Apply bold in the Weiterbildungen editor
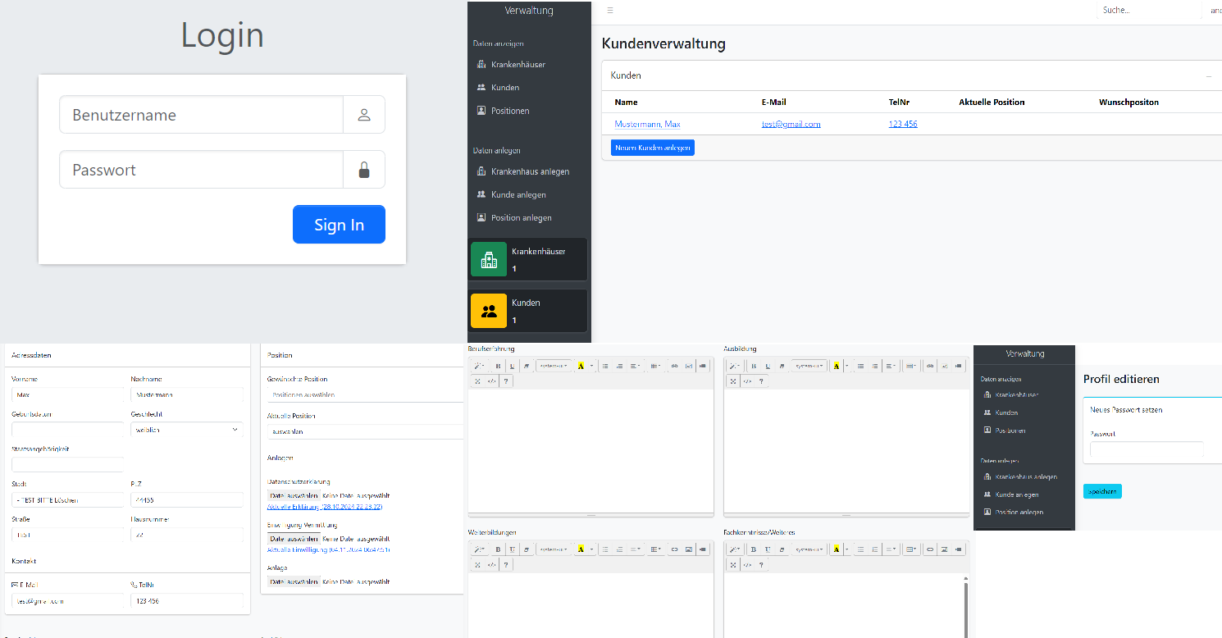This screenshot has height=638, width=1222. (x=498, y=549)
